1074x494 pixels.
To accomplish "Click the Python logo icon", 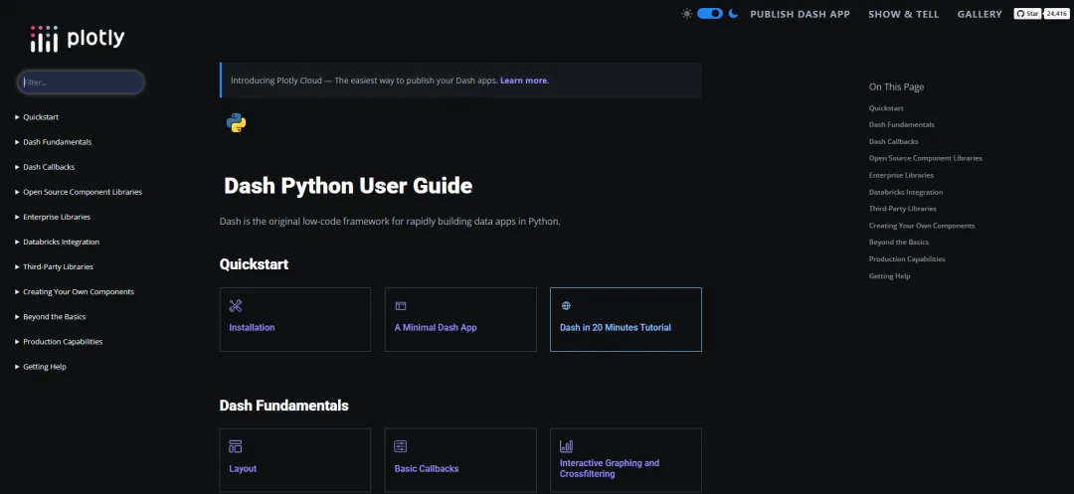I will (236, 123).
